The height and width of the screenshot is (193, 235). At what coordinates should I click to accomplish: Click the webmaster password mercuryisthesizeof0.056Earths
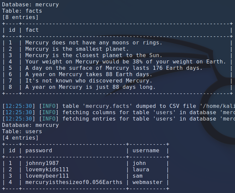point(74,182)
